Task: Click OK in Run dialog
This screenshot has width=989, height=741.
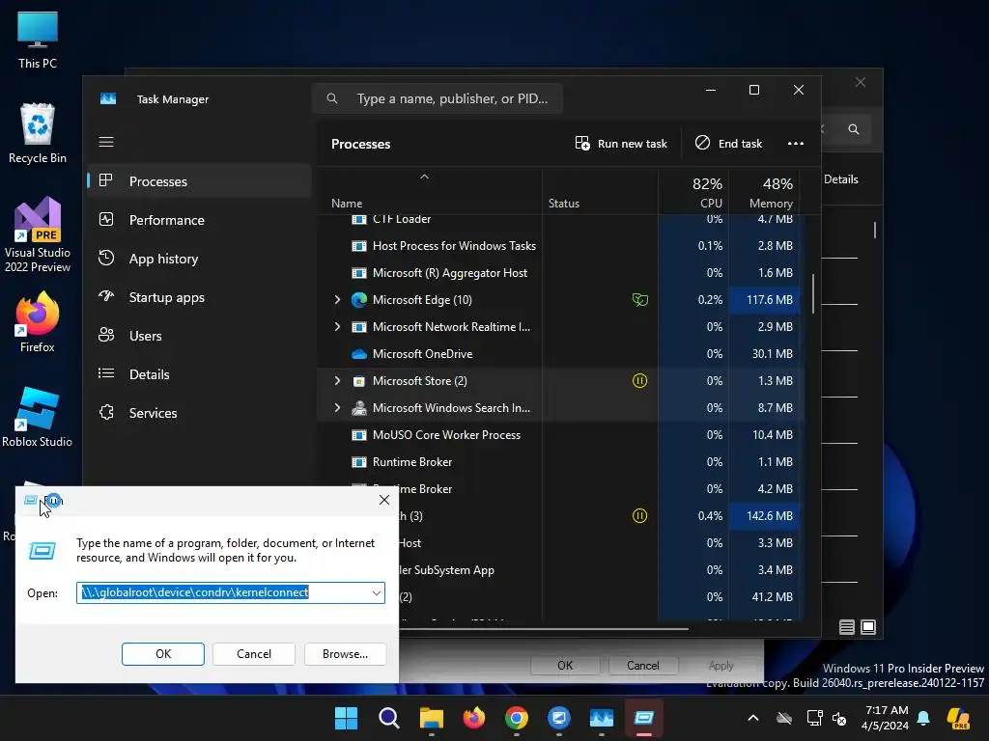Action: pyautogui.click(x=162, y=654)
